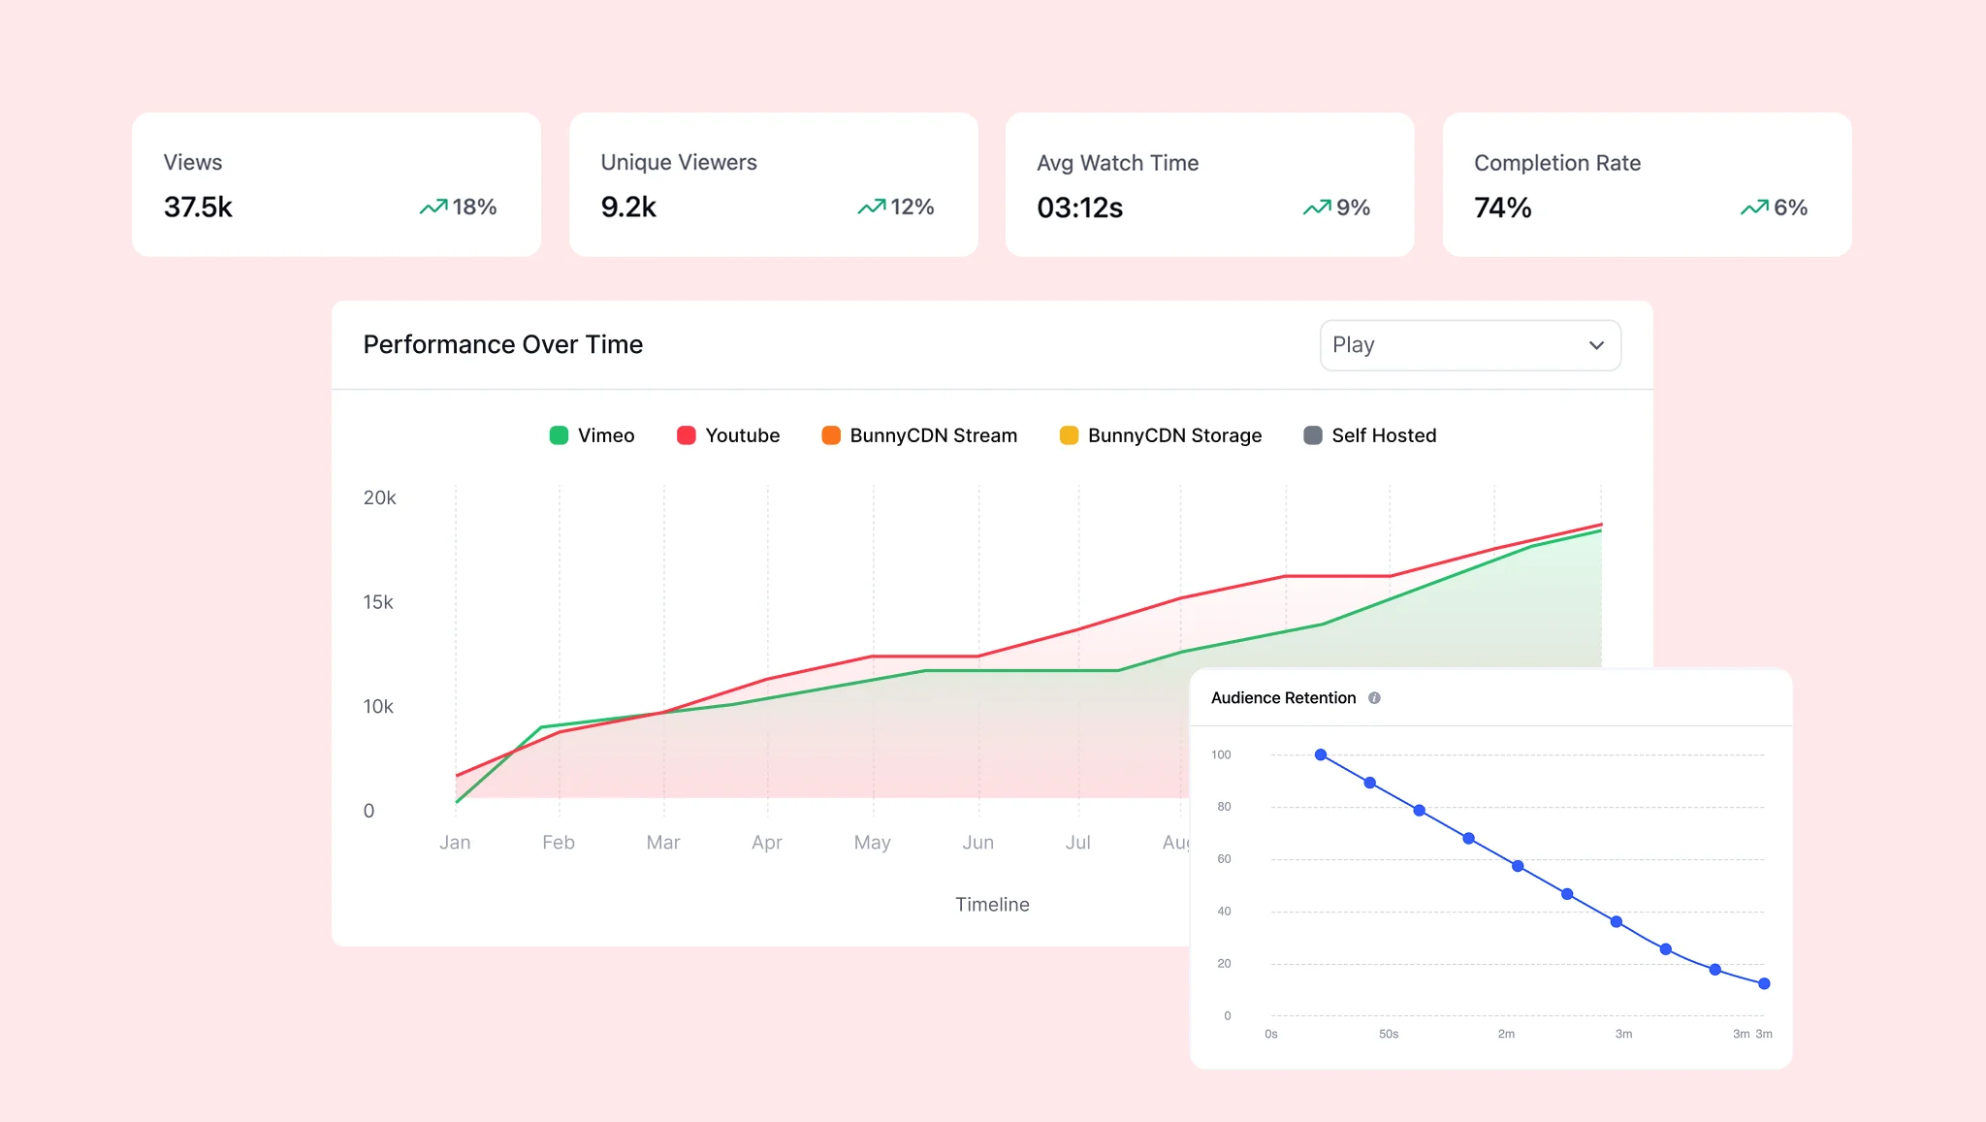The width and height of the screenshot is (1986, 1122).
Task: Click the Views card title
Action: pos(193,162)
